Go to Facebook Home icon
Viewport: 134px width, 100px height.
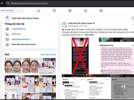click(x=39, y=11)
